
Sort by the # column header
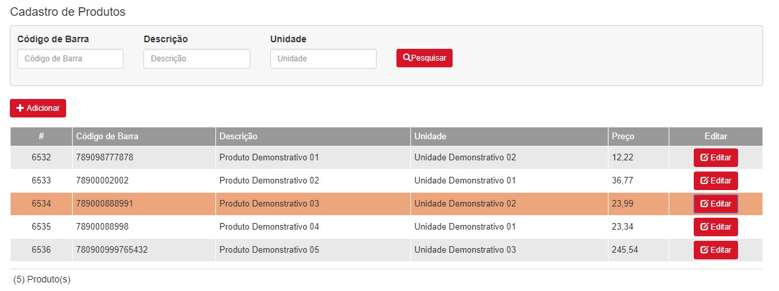coord(41,137)
